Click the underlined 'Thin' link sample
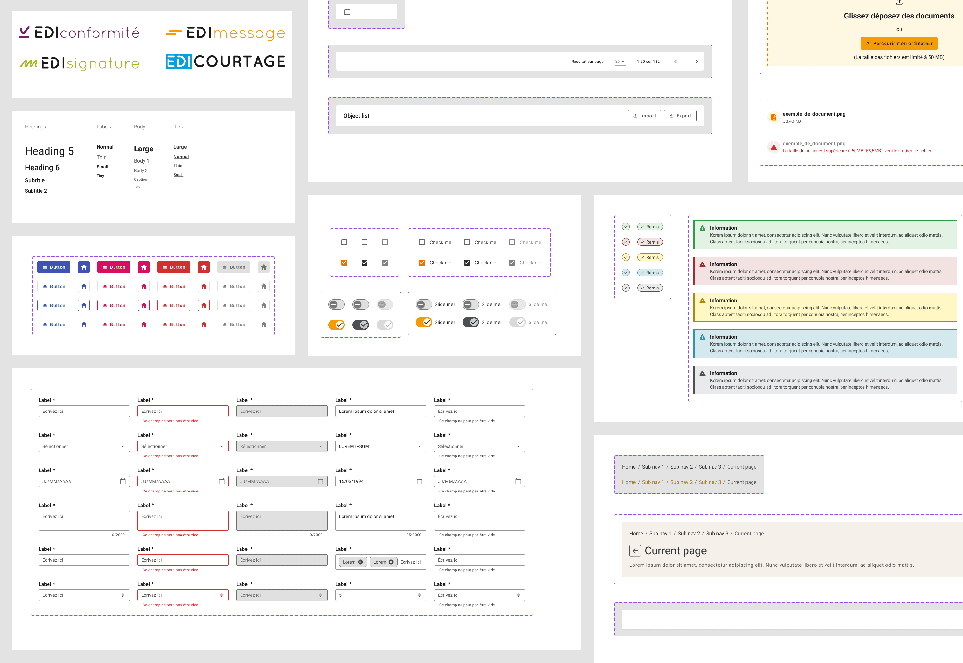Image resolution: width=963 pixels, height=663 pixels. pos(178,166)
